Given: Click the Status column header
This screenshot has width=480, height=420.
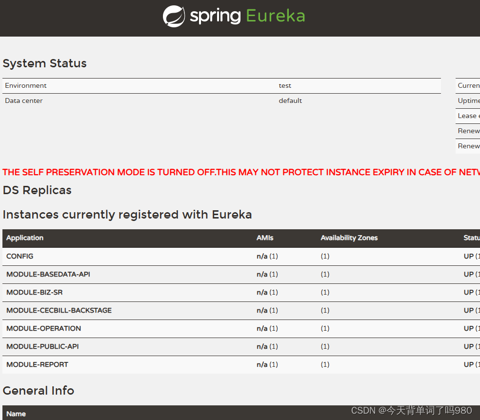Looking at the screenshot, I should pyautogui.click(x=471, y=238).
